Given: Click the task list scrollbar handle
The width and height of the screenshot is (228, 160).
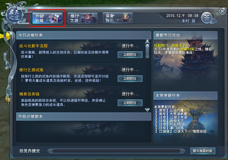Looking at the screenshot, I should tap(147, 51).
